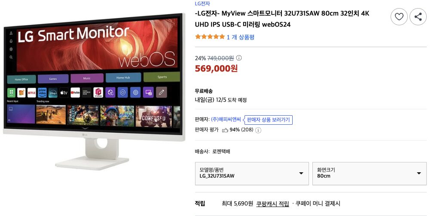Open the 1 개 상품평 reviews link
The width and height of the screenshot is (431, 216).
pos(241,37)
